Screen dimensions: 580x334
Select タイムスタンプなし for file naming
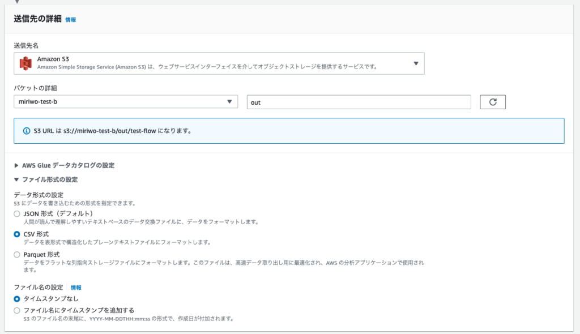[x=17, y=299]
